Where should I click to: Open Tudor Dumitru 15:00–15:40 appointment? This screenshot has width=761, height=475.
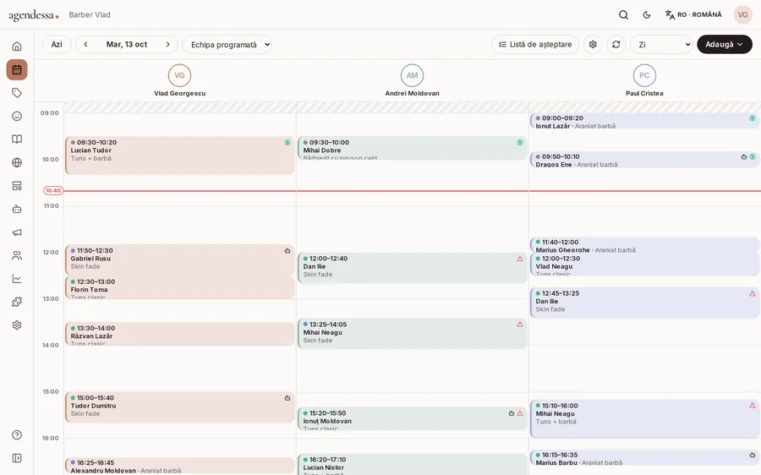point(180,407)
